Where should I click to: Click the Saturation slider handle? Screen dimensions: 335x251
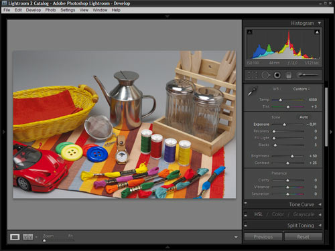point(287,194)
